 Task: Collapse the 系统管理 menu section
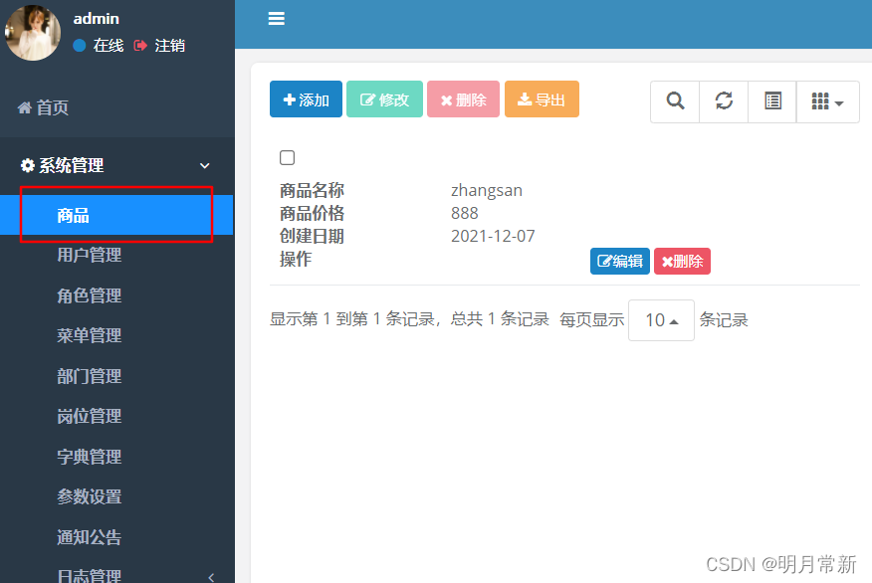click(x=116, y=165)
